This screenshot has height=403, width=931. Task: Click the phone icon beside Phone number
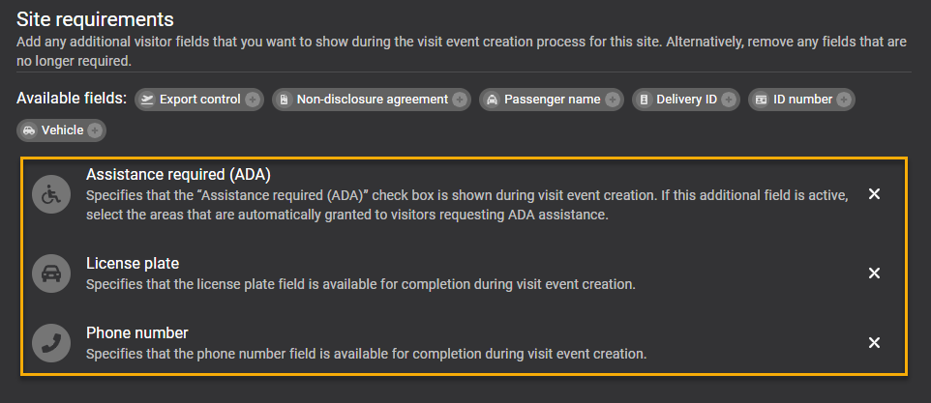[49, 342]
